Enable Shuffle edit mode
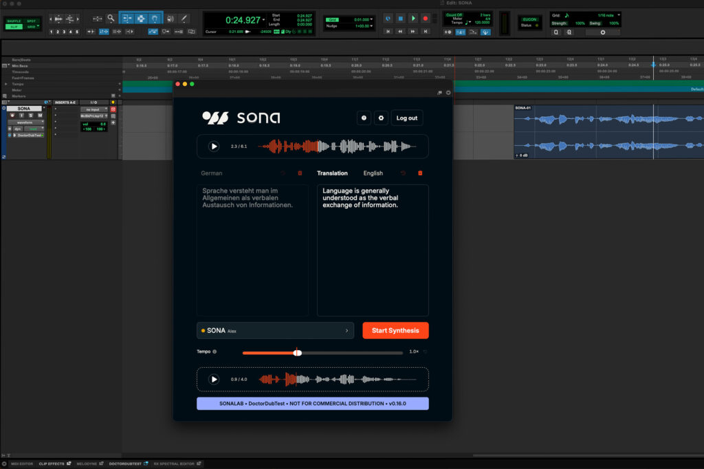This screenshot has width=704, height=469. (14, 21)
